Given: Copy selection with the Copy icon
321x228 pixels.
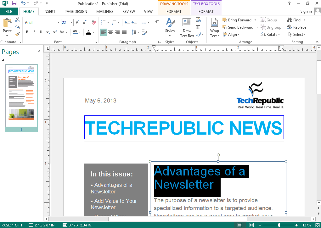Looking at the screenshot, I should click(17, 27).
